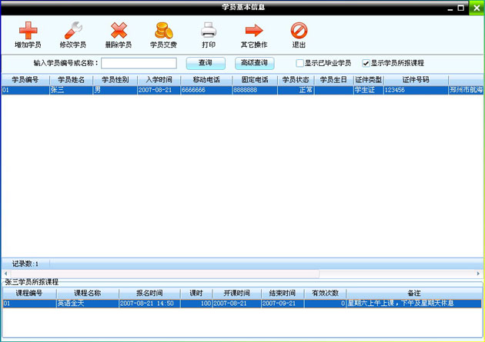This screenshot has height=342, width=485.
Task: Click the student ID or name input field
Action: pos(139,63)
